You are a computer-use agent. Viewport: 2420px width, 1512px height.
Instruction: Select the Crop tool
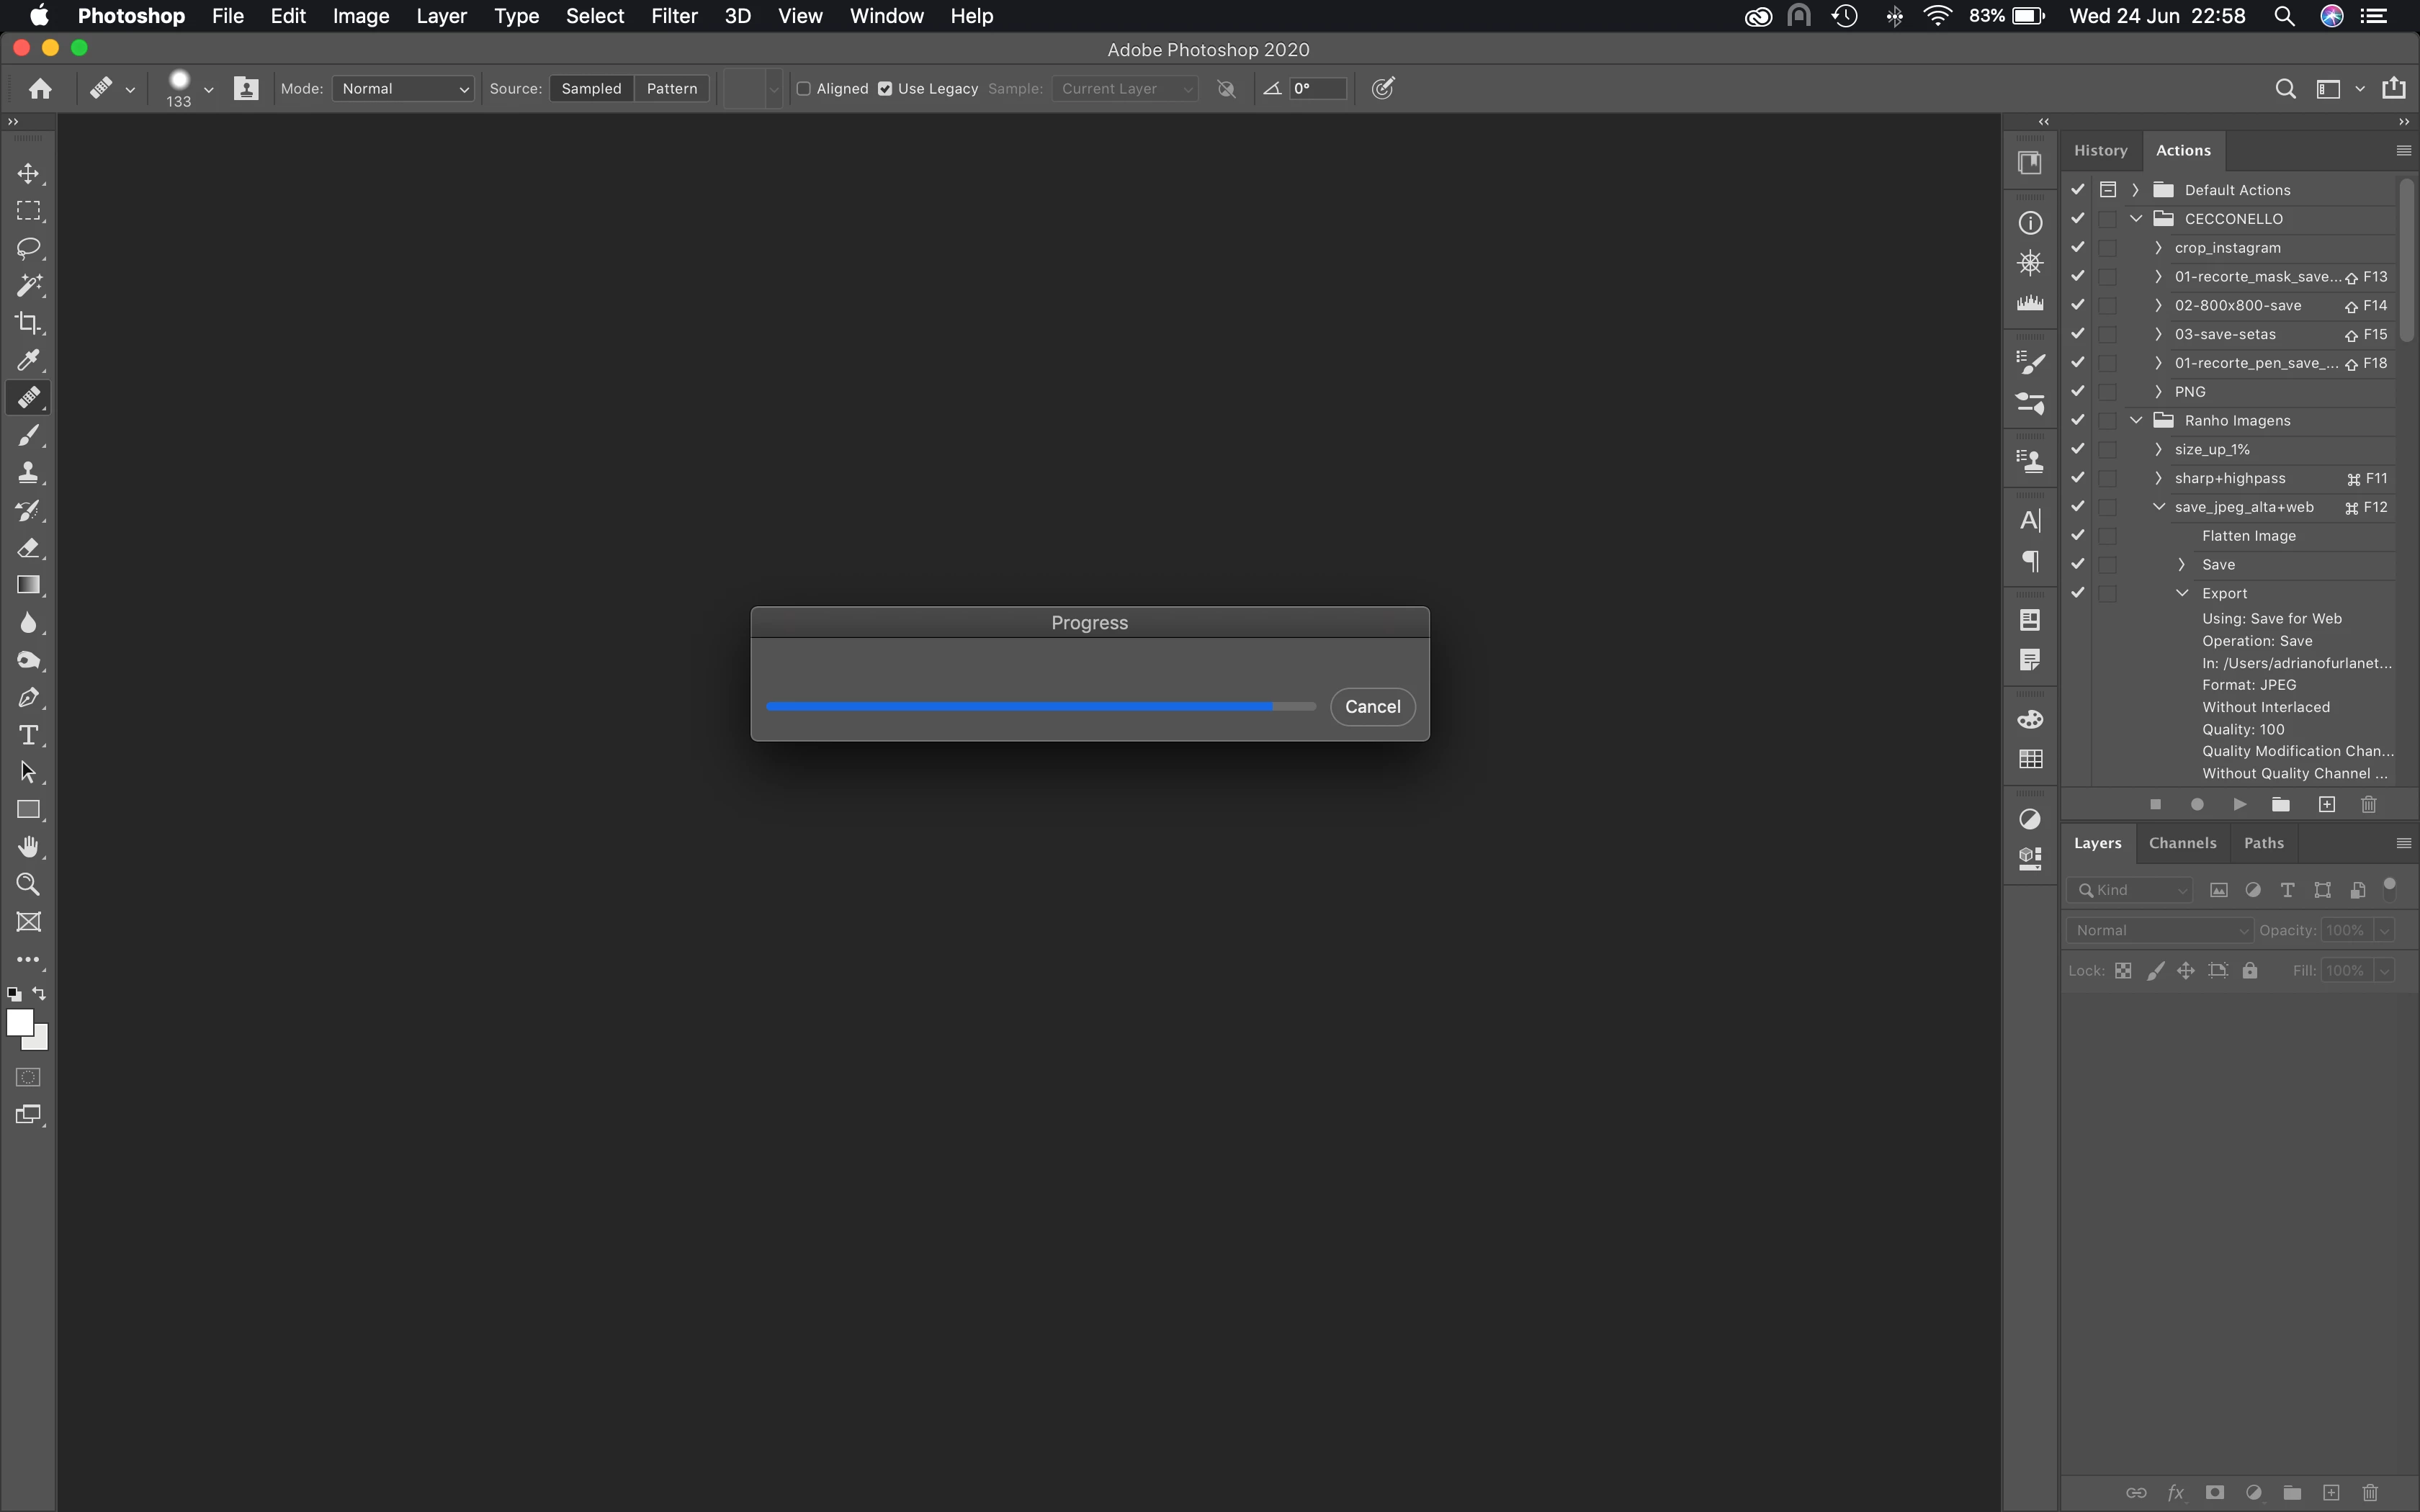[x=28, y=323]
